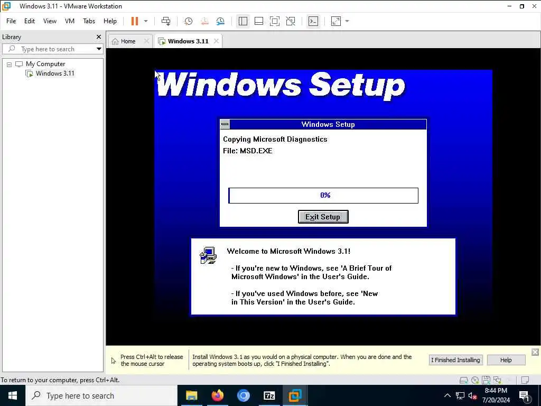Open the Tabs menu
Viewport: 541px width, 406px height.
(x=89, y=21)
